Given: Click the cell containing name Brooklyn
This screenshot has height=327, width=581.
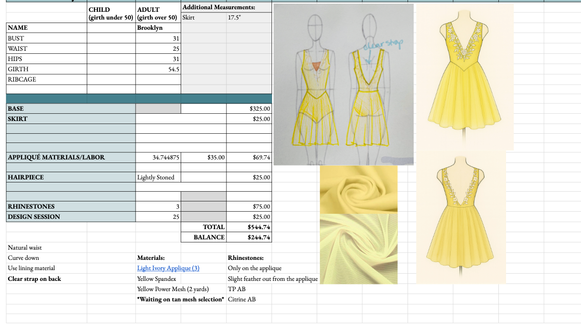Looking at the screenshot, I should (158, 28).
